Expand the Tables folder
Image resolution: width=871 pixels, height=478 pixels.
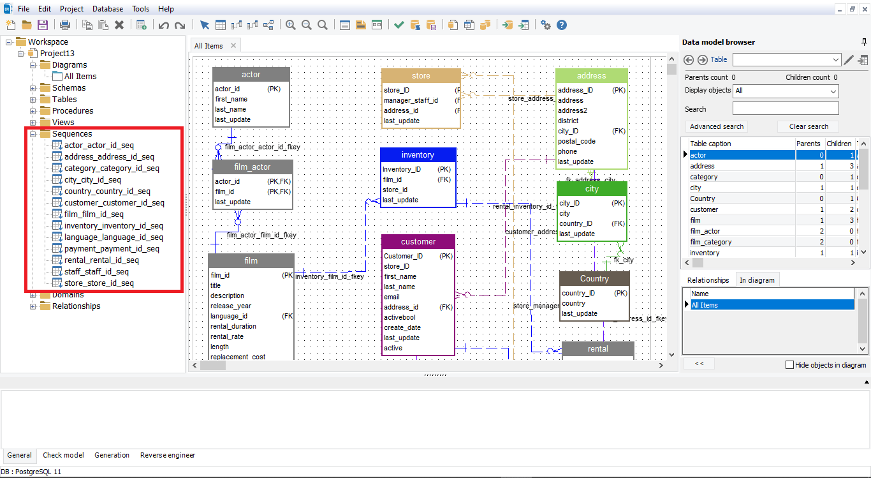coord(33,99)
